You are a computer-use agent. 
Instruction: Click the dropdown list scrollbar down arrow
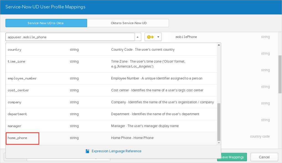click(x=219, y=143)
